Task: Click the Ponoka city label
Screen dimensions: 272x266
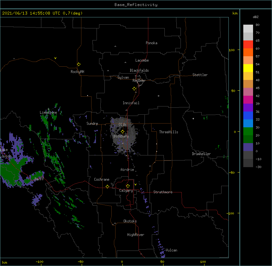Action: point(151,43)
